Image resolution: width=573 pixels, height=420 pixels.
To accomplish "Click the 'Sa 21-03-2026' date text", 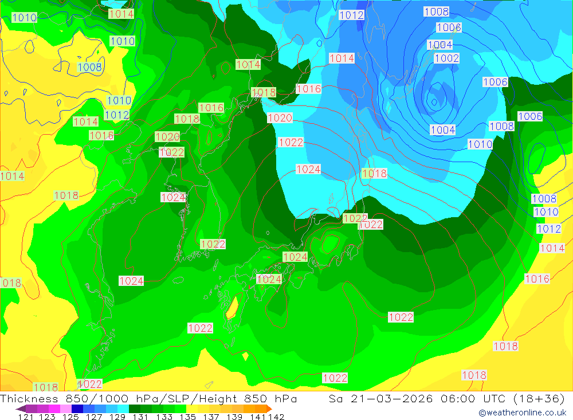I will coord(380,398).
